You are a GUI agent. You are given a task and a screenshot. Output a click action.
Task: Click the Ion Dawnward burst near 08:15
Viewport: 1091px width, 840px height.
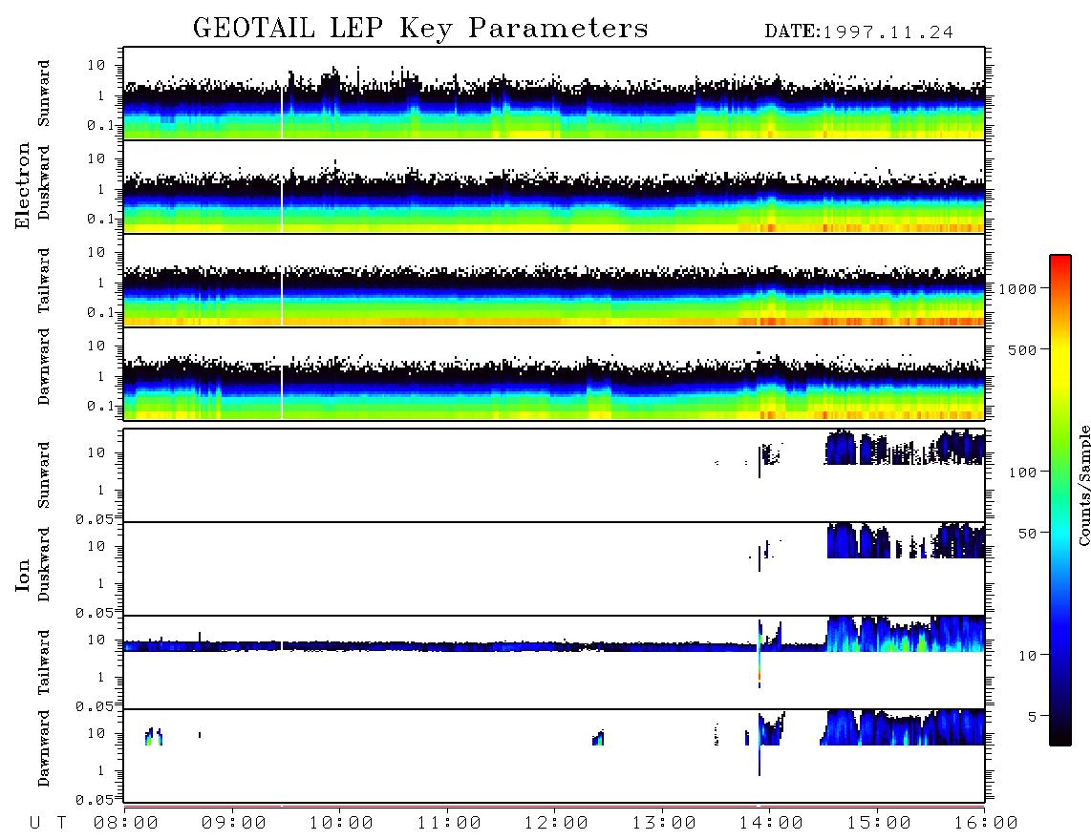pos(154,736)
